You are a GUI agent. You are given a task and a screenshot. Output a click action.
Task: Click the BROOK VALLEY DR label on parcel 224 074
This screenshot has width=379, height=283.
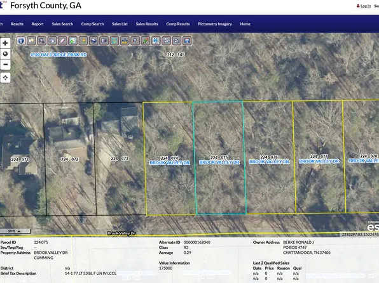[170, 163]
